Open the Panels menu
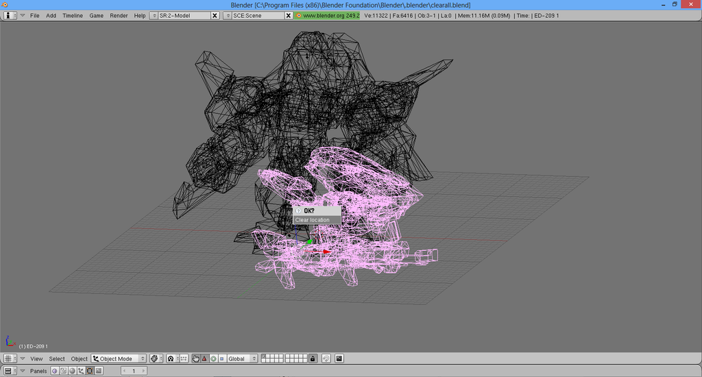Image resolution: width=702 pixels, height=377 pixels. 38,371
